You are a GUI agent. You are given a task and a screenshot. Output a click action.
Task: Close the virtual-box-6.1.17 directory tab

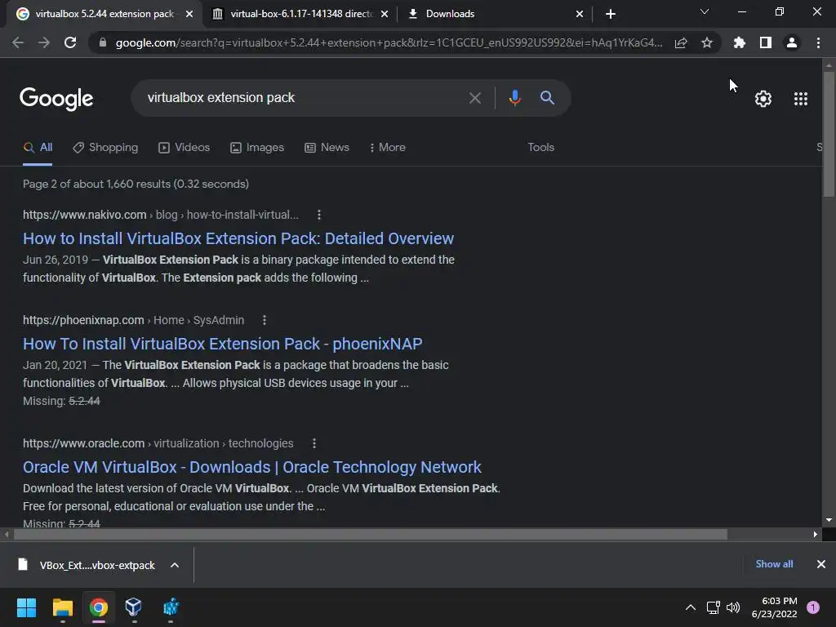pyautogui.click(x=385, y=14)
